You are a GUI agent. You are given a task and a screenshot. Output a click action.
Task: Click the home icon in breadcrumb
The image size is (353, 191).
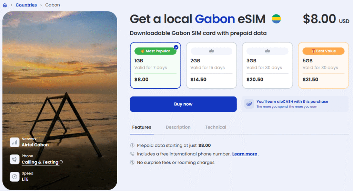point(5,5)
